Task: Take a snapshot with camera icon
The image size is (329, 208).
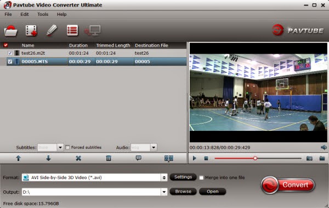Action: coord(309,158)
